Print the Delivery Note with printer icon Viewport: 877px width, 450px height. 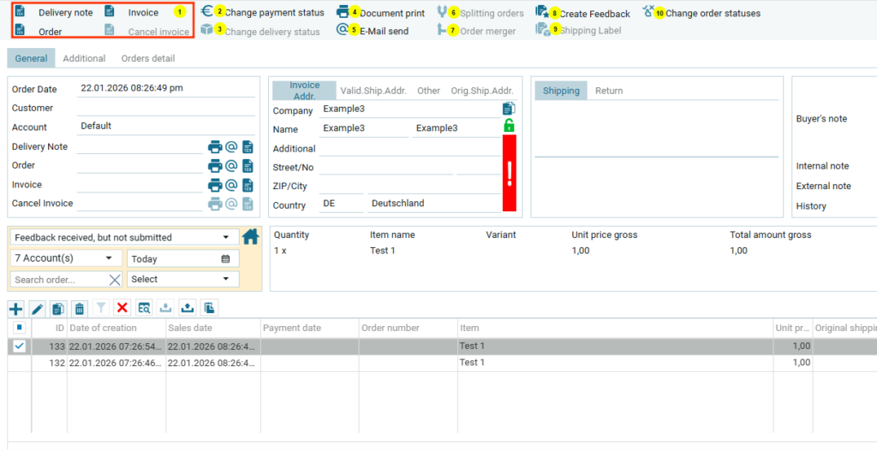pos(215,146)
